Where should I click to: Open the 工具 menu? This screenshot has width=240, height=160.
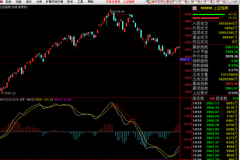coord(80,2)
